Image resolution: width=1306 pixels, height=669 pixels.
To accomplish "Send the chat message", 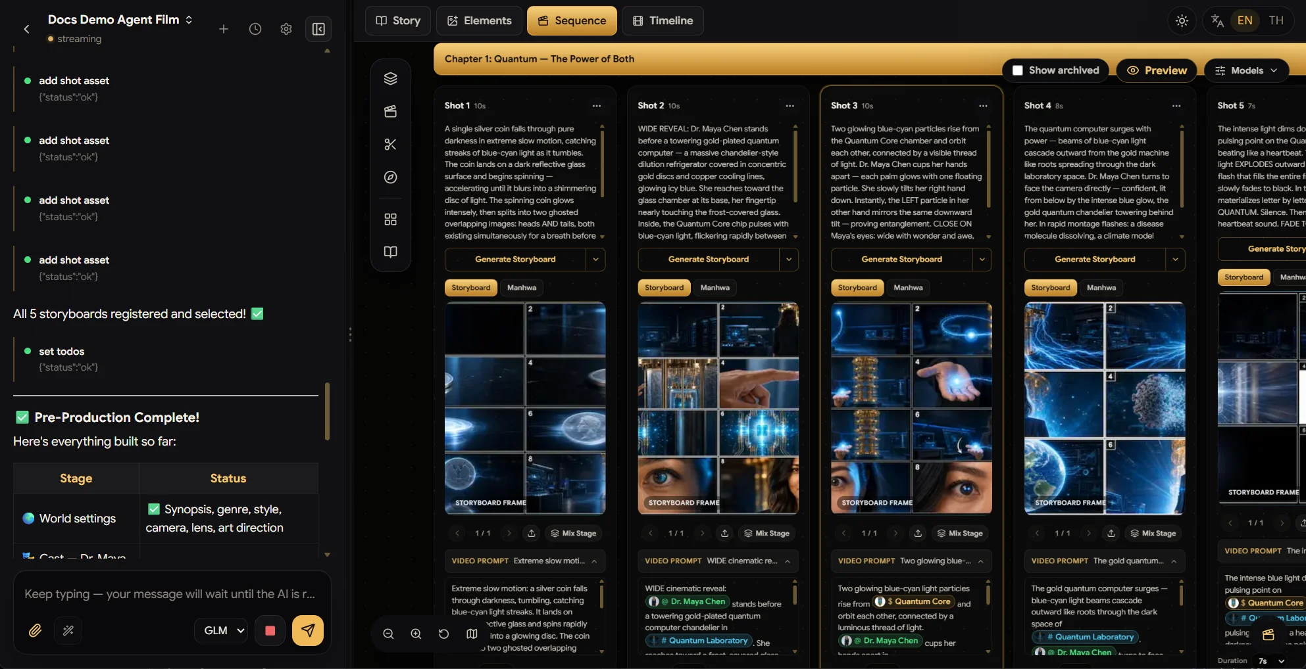I will click(308, 631).
